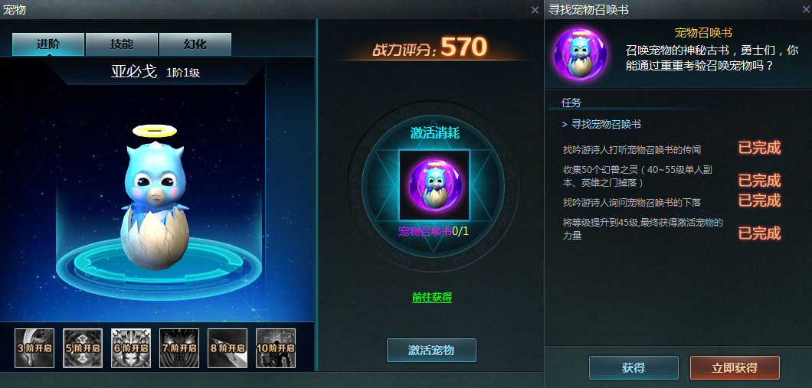Click the 宠物召唤书 item in activation circle
Screen dimensions: 812x388
point(434,184)
